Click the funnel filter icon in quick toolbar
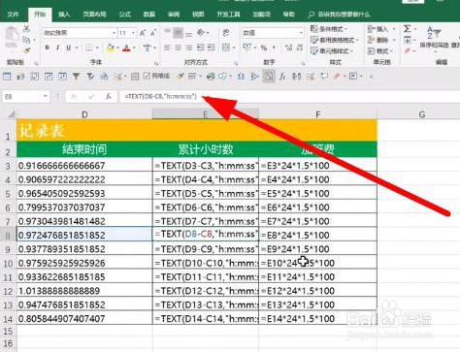 [76, 77]
